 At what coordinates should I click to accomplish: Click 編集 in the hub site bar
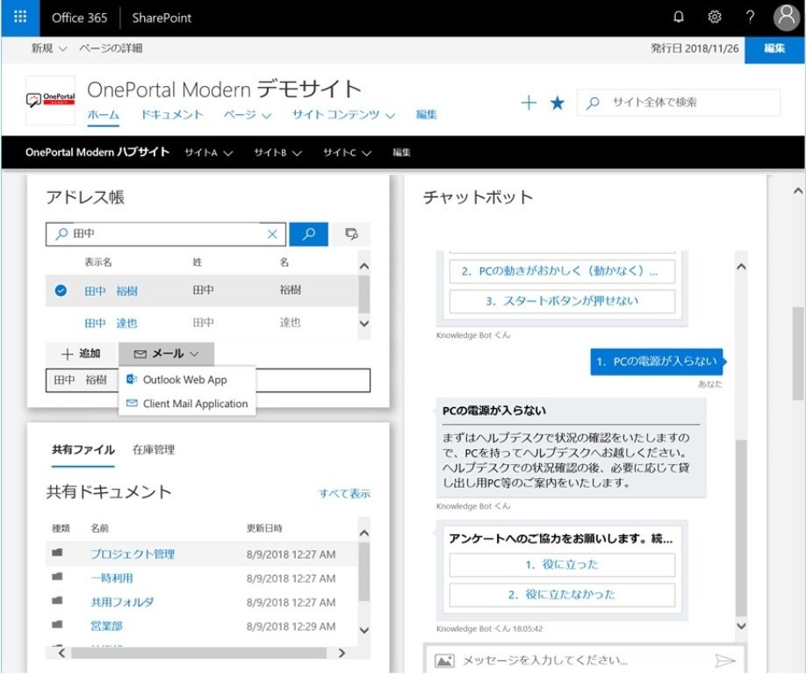tap(401, 153)
